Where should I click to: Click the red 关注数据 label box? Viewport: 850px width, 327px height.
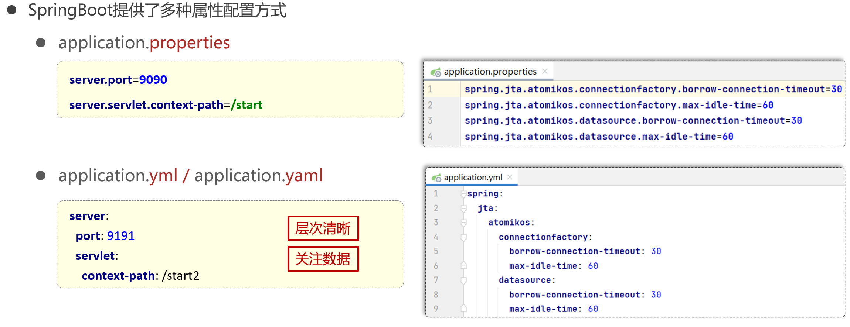click(x=323, y=259)
